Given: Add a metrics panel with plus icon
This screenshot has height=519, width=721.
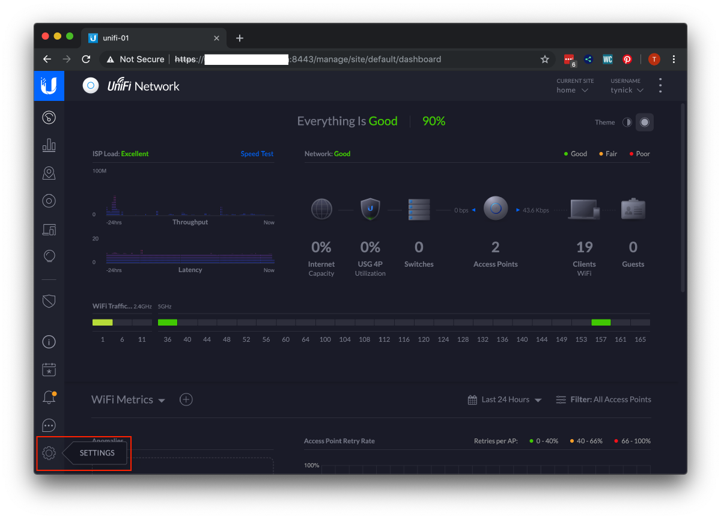Looking at the screenshot, I should click(x=186, y=399).
